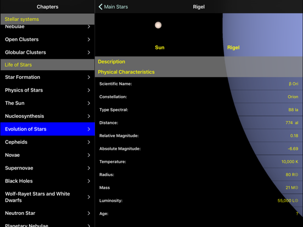Click the Radius label
303x227 pixels.
coord(106,174)
